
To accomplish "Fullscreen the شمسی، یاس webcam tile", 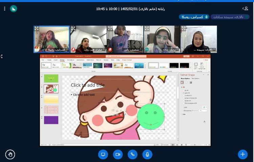I will tap(110, 29).
